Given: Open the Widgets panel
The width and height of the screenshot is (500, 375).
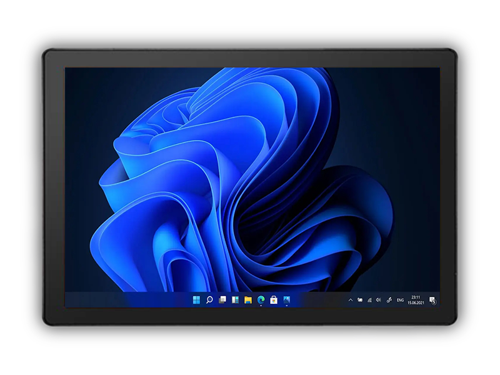Looking at the screenshot, I should click(x=235, y=300).
